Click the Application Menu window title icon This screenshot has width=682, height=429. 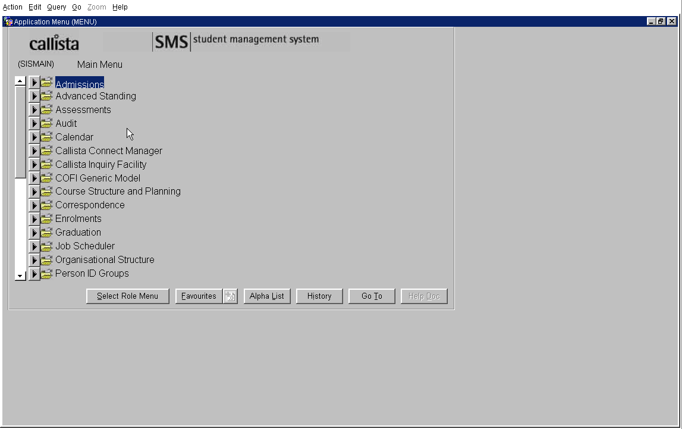[8, 21]
